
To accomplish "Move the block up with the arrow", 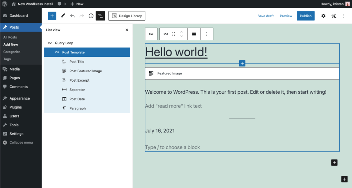I will click(182, 32).
